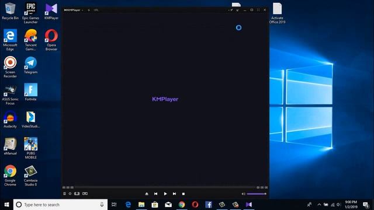Click the elapsed time display in KMPlayer
Screen dimensions: 374x210
coord(68,187)
